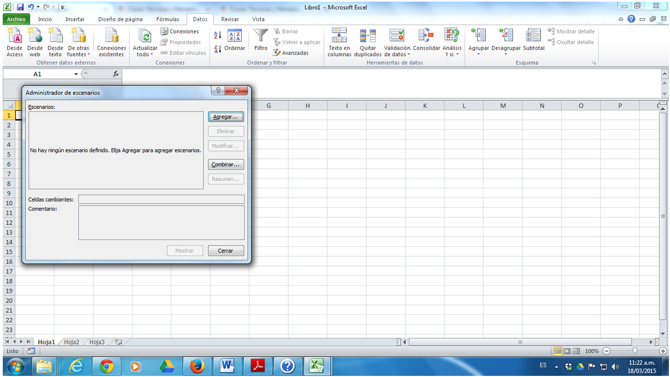Import data using Desde web
670x377 pixels.
(x=35, y=43)
